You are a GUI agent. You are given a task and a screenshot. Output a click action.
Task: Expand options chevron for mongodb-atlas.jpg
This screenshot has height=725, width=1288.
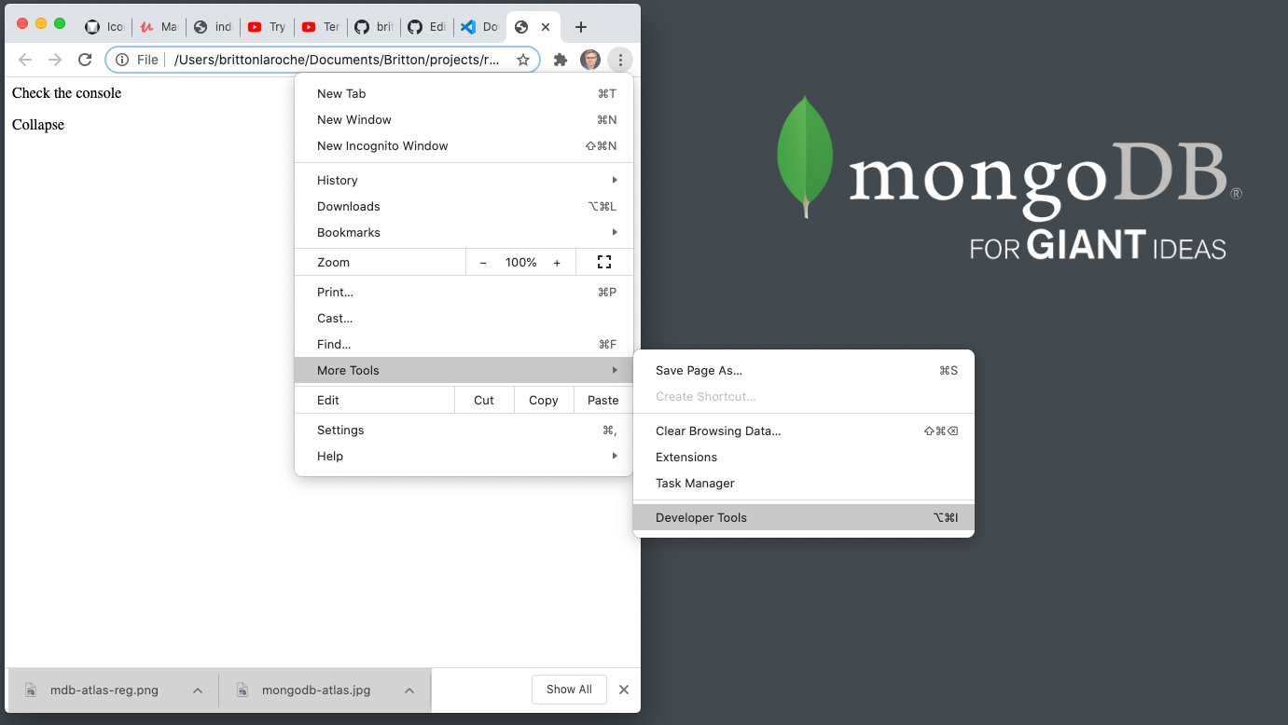409,691
